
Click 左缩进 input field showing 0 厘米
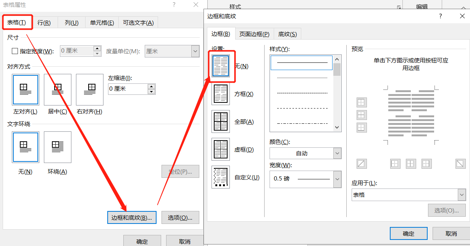coord(128,89)
